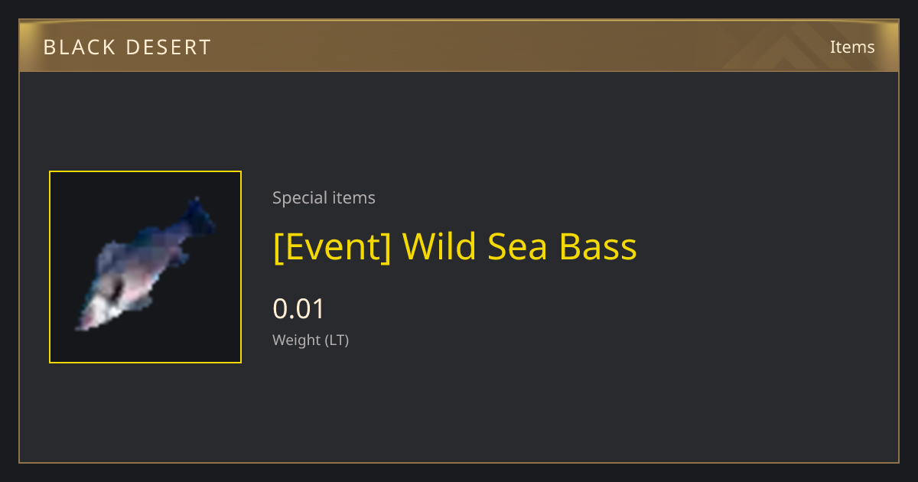Click the Wild Sea Bass fish icon
This screenshot has height=482, width=918.
point(145,264)
